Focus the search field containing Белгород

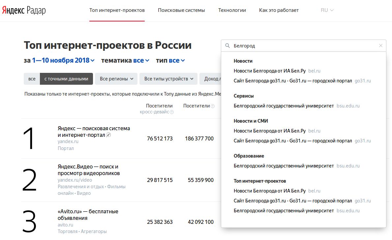tap(304, 46)
